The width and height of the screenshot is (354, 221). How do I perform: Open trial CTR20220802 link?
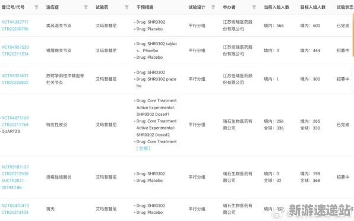[15, 83]
